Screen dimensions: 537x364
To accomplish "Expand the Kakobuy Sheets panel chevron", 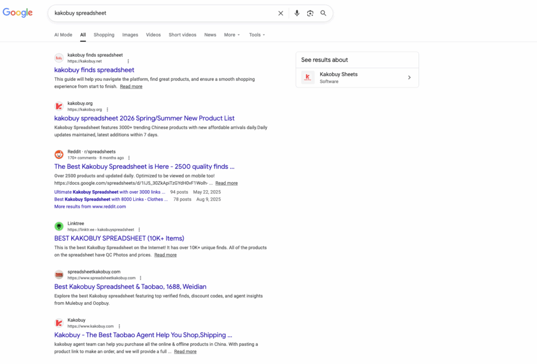I will (409, 78).
